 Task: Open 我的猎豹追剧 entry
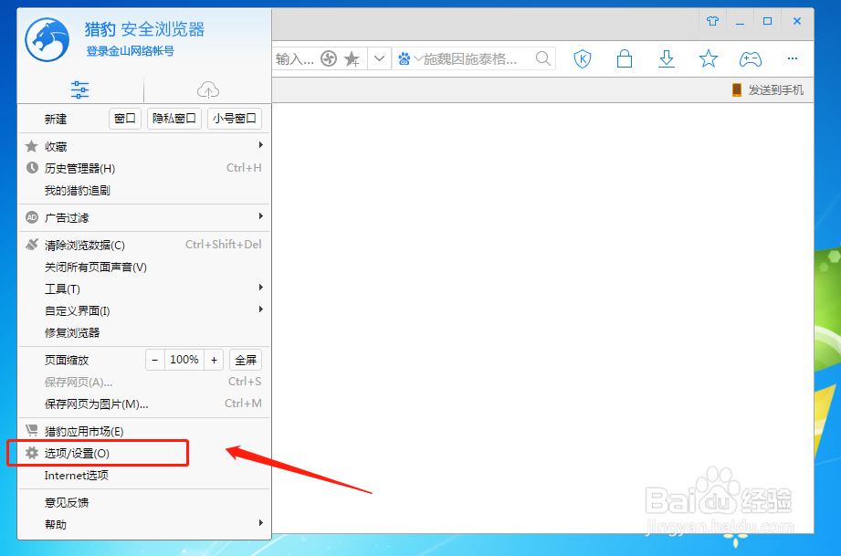[x=144, y=190]
